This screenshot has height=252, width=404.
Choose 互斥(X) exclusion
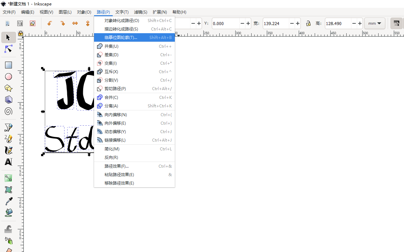(x=134, y=72)
